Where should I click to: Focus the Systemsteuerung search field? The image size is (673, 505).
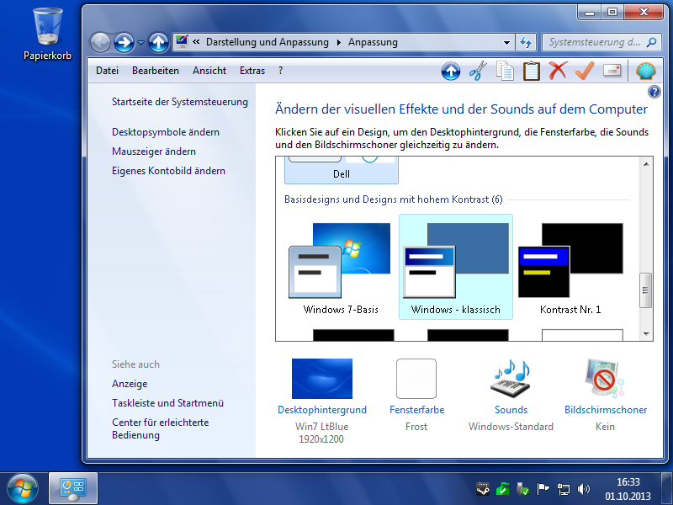[594, 42]
